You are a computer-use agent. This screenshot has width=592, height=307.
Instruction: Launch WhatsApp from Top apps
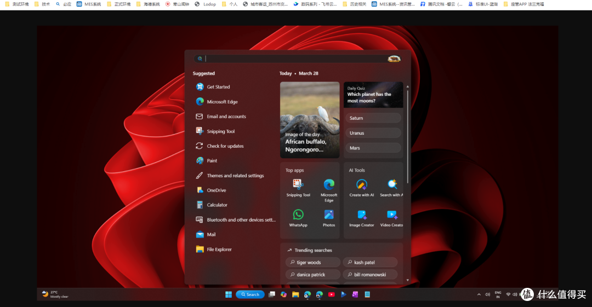298,218
